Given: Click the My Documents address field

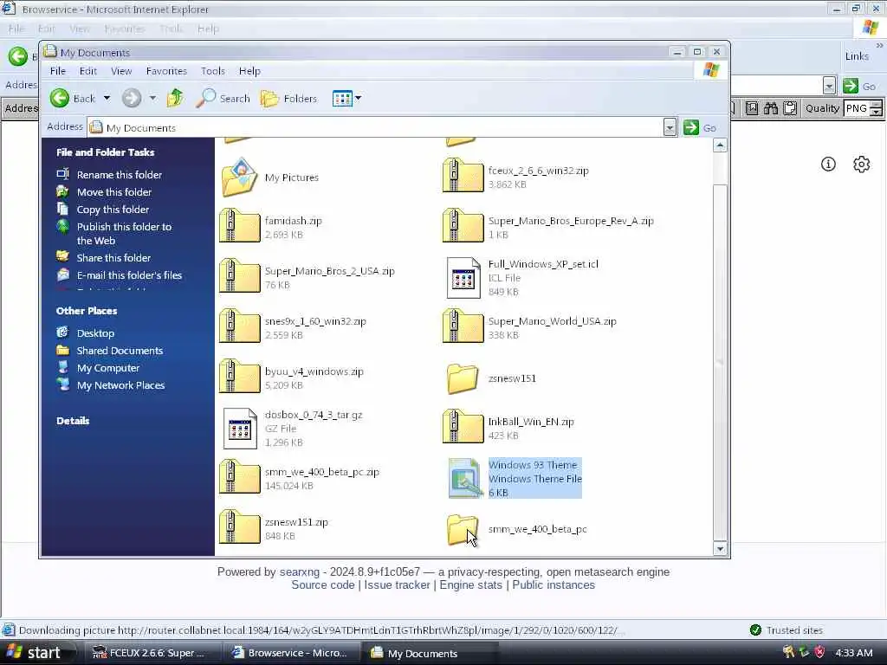Looking at the screenshot, I should (376, 128).
